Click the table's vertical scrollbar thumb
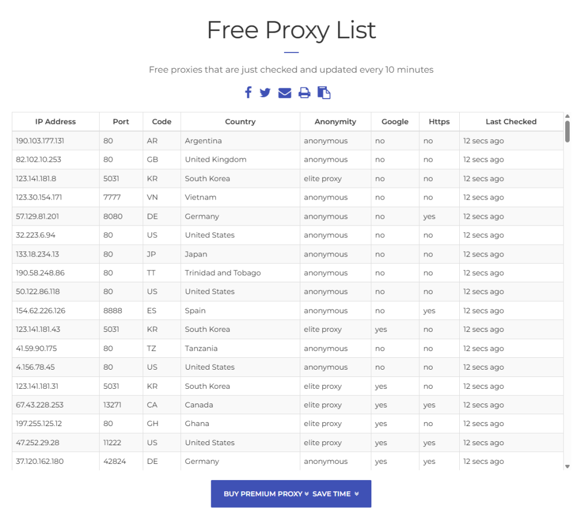Viewport: 577px width, 510px height. click(x=567, y=131)
